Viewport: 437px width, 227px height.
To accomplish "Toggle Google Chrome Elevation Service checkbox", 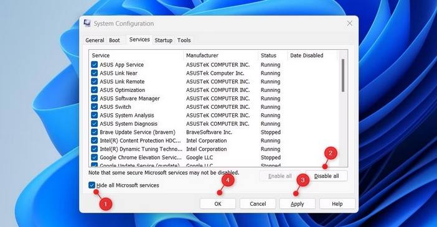I will coord(94,157).
